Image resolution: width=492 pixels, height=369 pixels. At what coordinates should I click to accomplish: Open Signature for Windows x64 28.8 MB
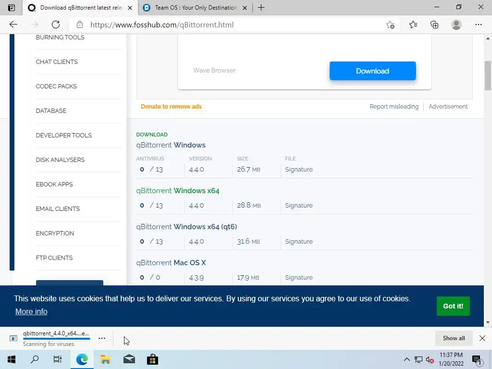299,206
